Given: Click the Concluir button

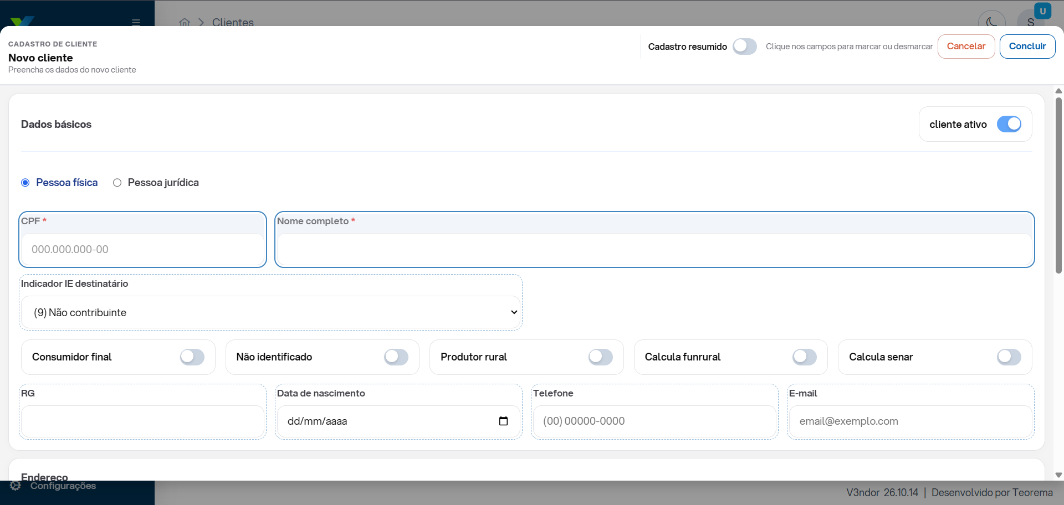Looking at the screenshot, I should tap(1027, 47).
